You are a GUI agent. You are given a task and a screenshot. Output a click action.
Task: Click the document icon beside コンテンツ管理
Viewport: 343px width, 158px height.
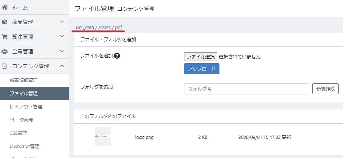pyautogui.click(x=4, y=66)
